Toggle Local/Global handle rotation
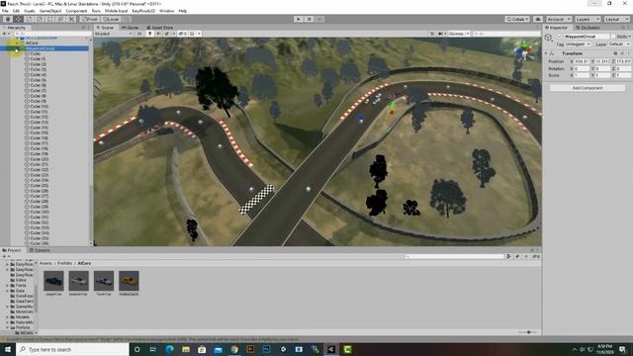This screenshot has height=356, width=633. (x=111, y=19)
